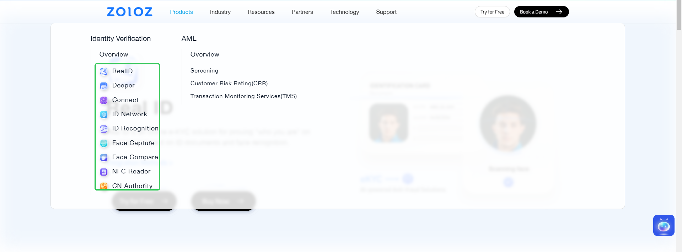Open the Technology menu
This screenshot has height=252, width=682.
pos(345,12)
